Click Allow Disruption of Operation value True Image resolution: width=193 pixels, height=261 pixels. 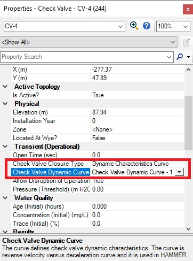tap(98, 181)
